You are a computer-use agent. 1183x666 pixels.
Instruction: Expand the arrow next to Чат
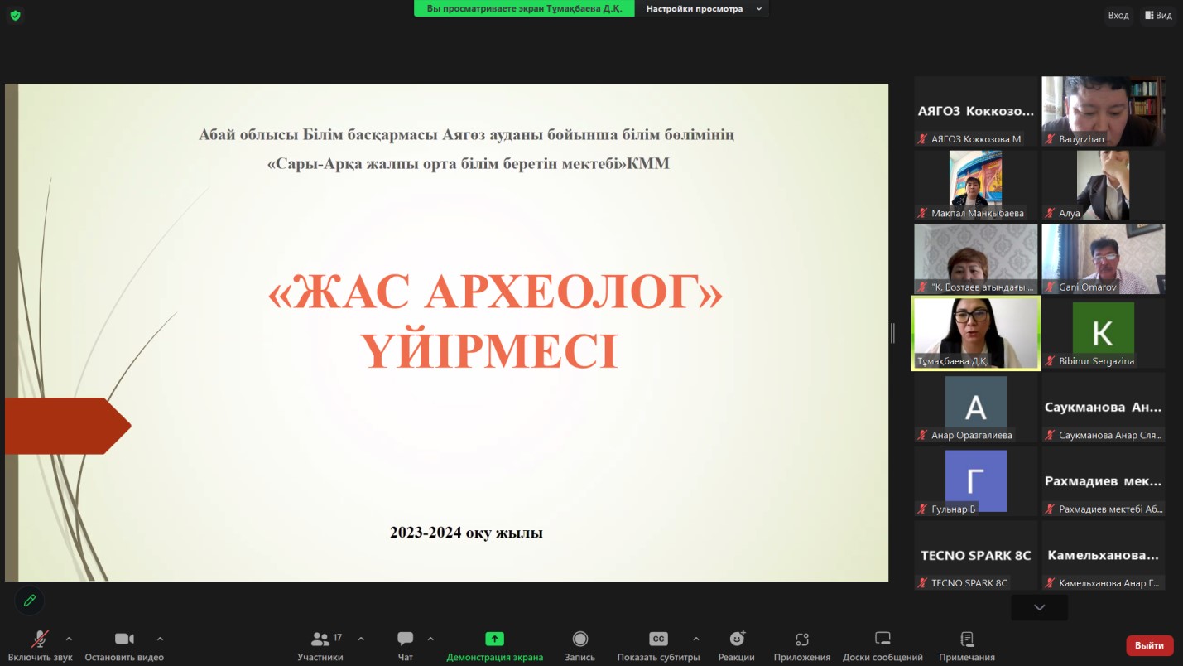(x=430, y=639)
